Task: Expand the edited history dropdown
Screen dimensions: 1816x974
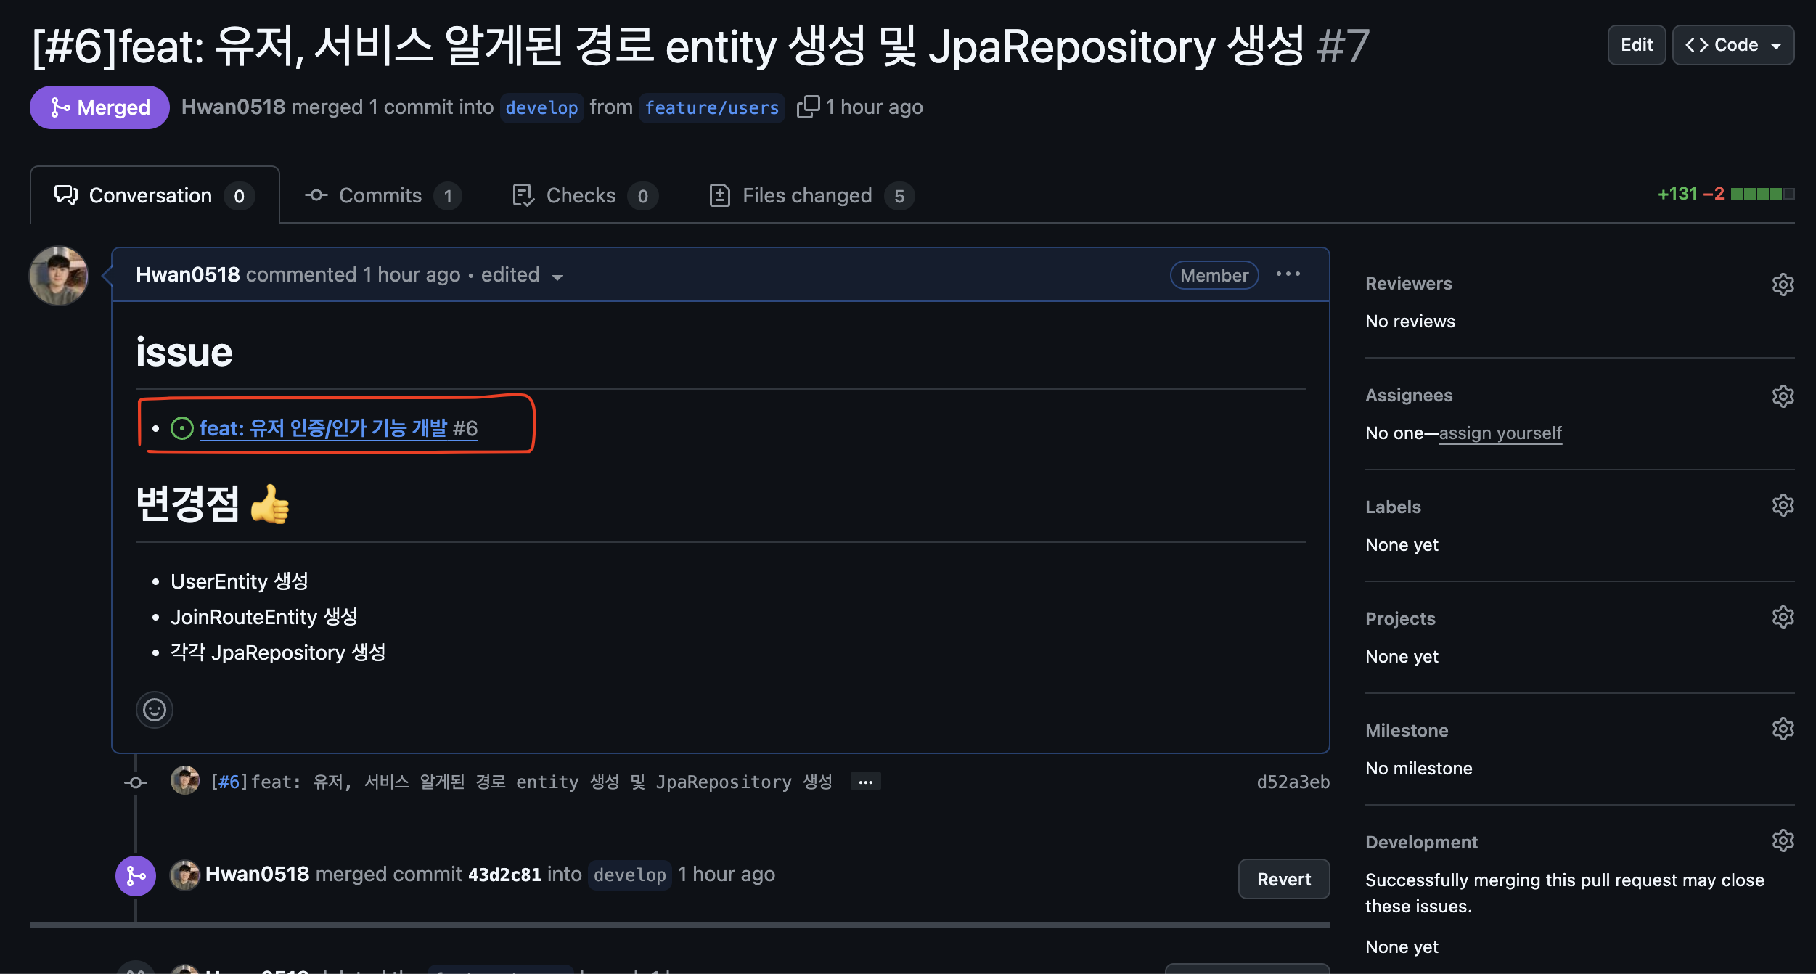Action: pos(557,277)
